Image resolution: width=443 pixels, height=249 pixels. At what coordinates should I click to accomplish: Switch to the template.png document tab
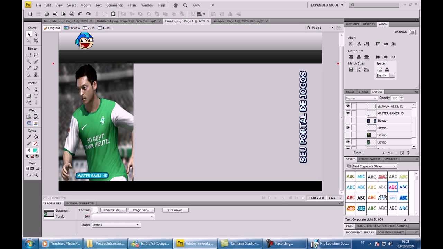pos(66,21)
